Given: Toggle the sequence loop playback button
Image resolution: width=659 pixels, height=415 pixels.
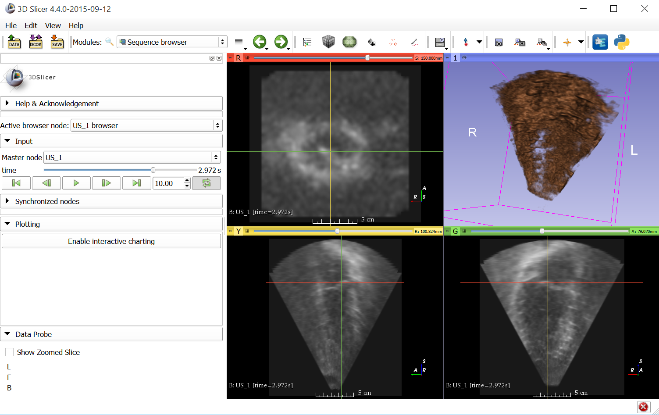Looking at the screenshot, I should [207, 183].
